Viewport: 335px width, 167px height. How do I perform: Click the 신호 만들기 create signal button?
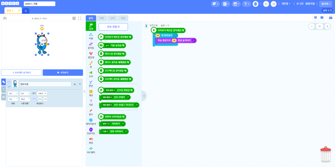point(113,27)
